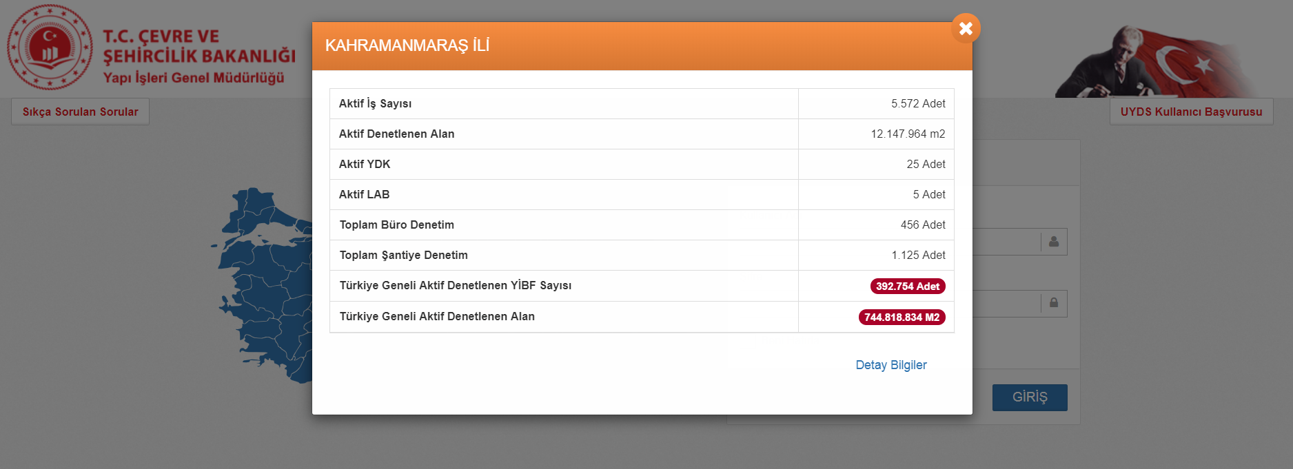Click the Aktif LAB row label
Screen dimensions: 1293x469
(364, 194)
